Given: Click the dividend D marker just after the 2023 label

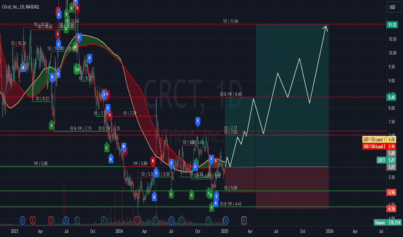Looking at the screenshot, I should [22, 220].
